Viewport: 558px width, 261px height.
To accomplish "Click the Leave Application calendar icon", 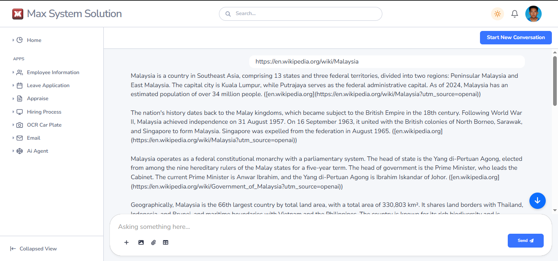I will point(20,86).
